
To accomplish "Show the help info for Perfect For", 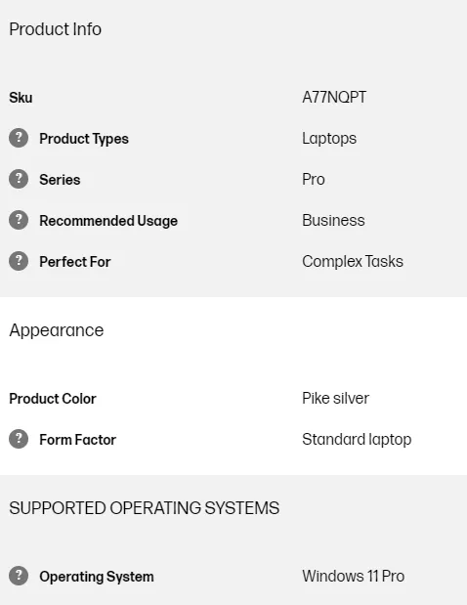I will coord(19,261).
